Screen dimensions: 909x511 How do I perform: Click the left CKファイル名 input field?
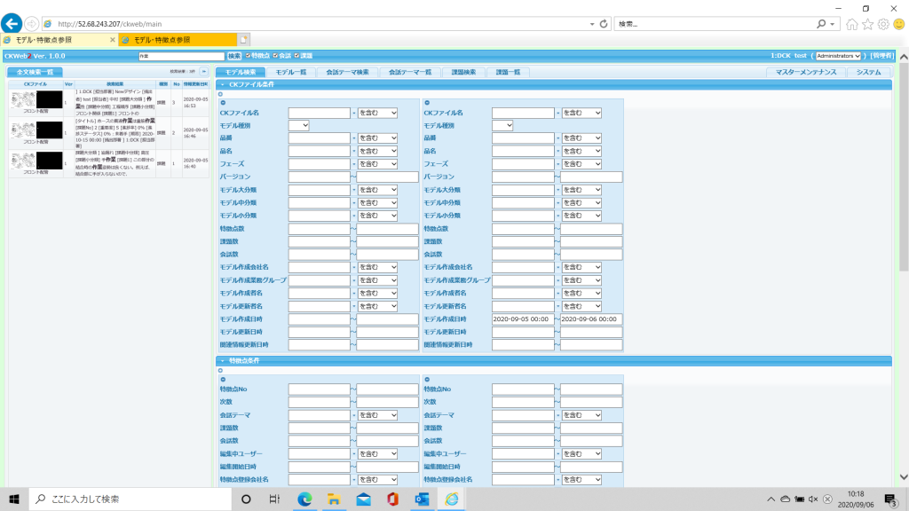(319, 113)
